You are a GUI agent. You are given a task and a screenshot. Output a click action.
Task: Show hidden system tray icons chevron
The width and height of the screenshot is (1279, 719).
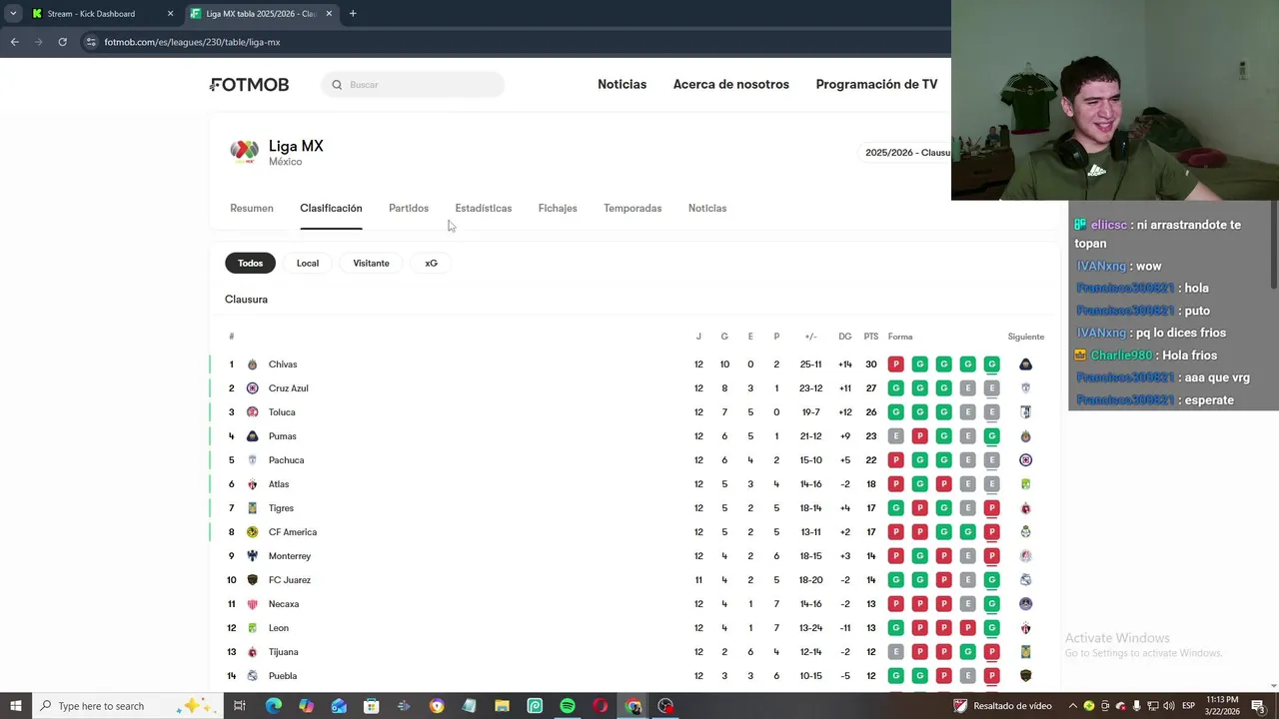1073,706
